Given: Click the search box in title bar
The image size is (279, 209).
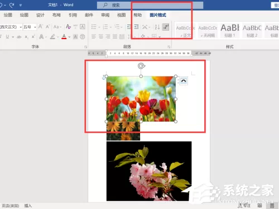Looking at the screenshot, I should pyautogui.click(x=150, y=5).
